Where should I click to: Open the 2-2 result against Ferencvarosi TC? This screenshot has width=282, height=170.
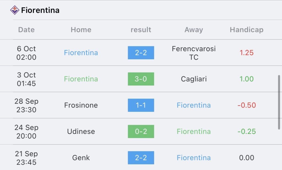141,53
